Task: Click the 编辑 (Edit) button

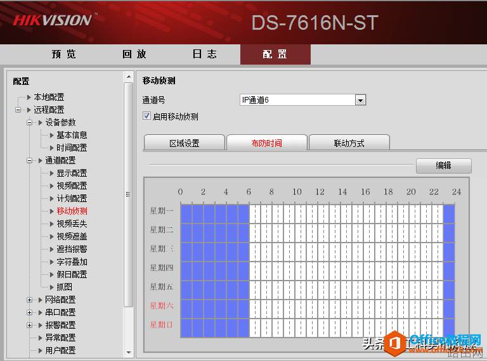Action: point(443,165)
